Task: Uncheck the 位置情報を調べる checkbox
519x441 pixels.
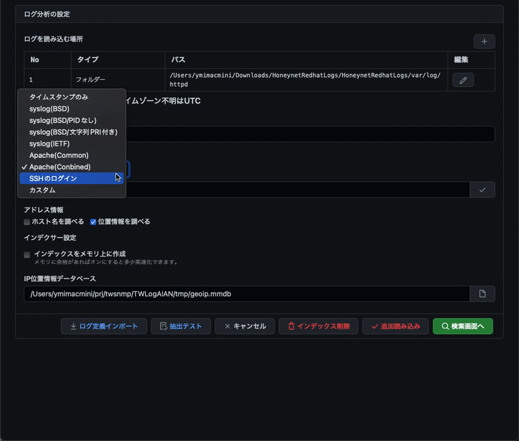Action: tap(93, 222)
